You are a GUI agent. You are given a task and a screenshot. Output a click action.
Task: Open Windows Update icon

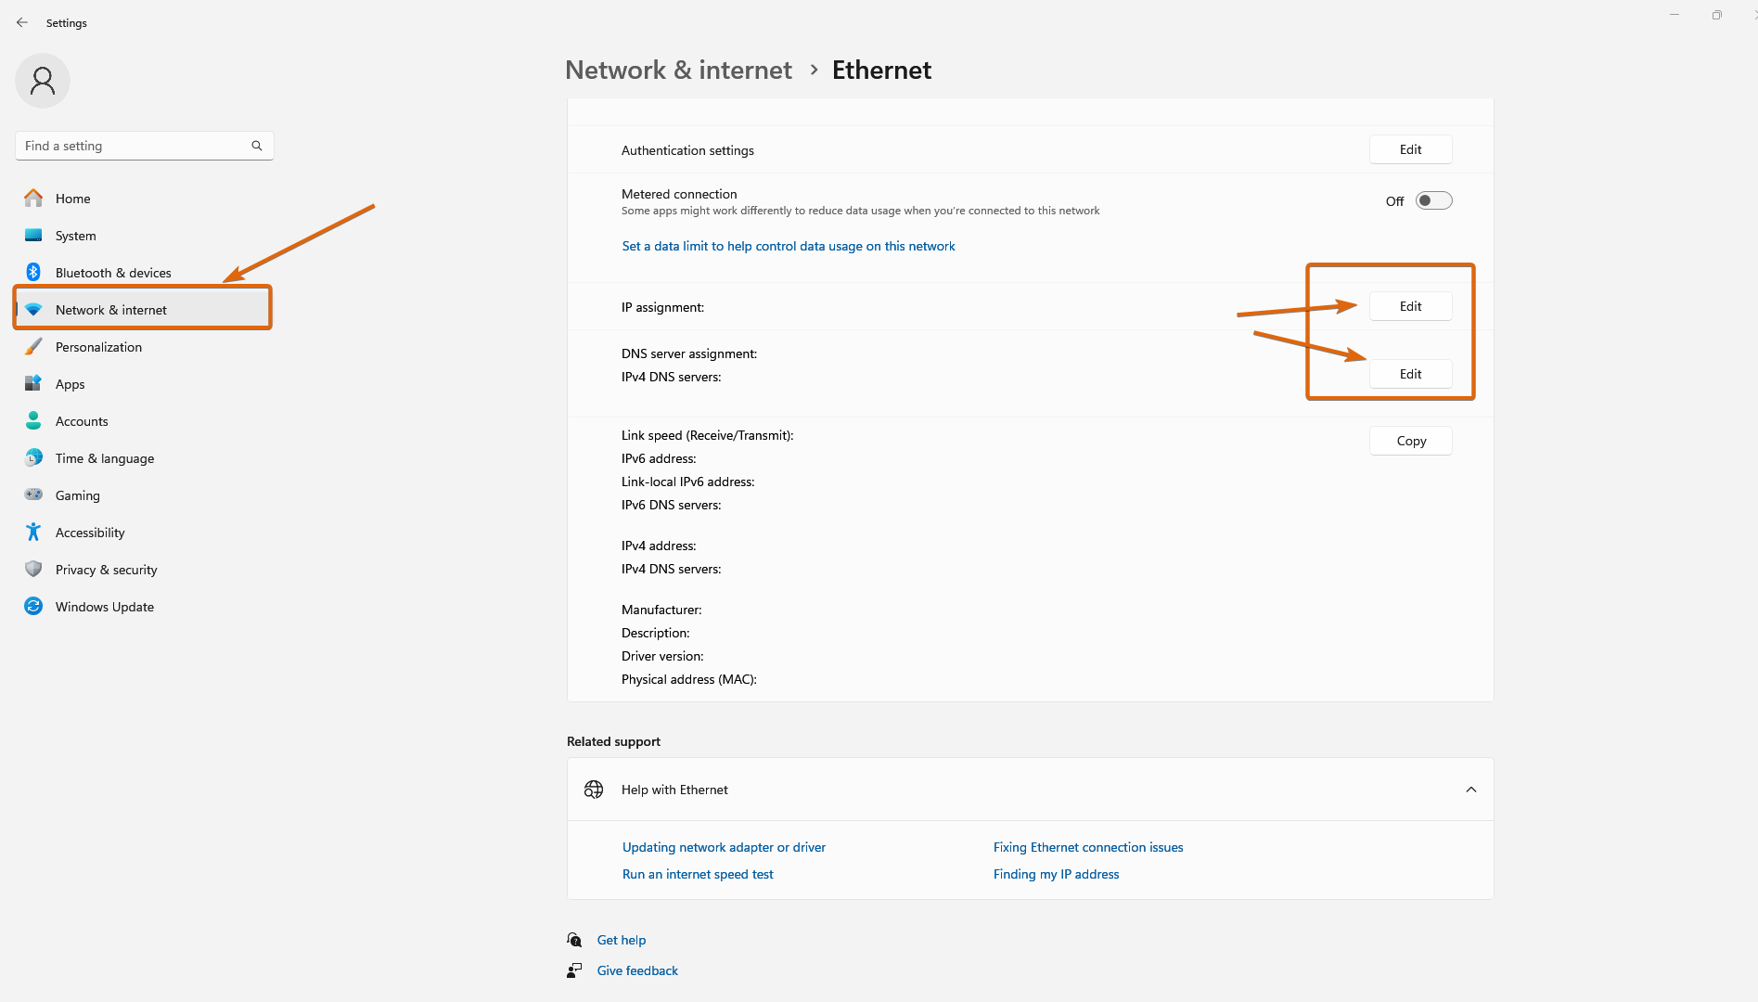point(33,606)
